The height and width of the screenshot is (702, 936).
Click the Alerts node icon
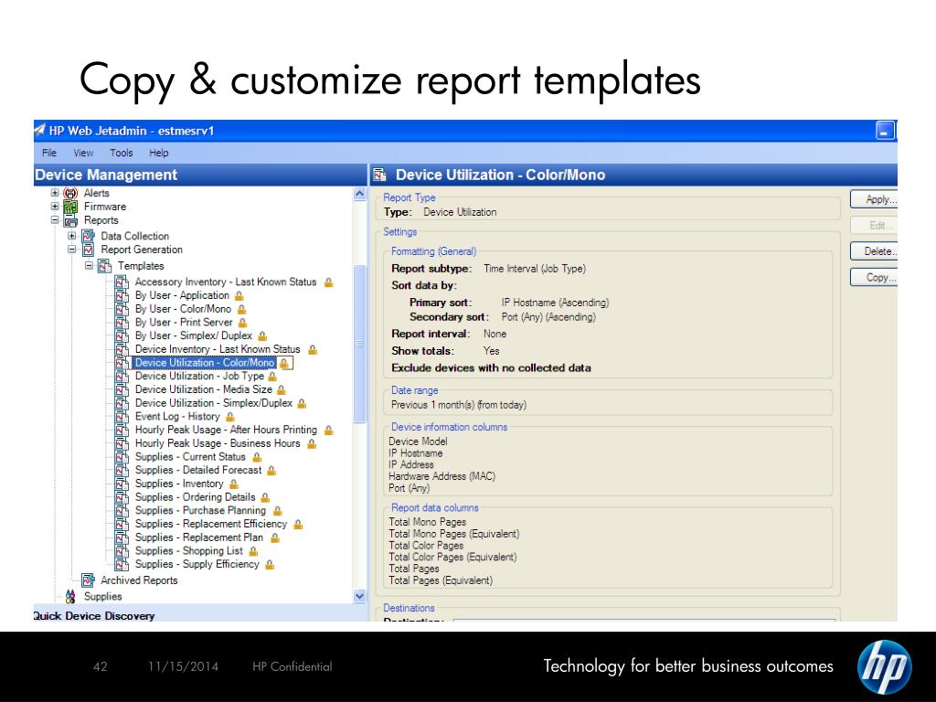click(x=70, y=194)
